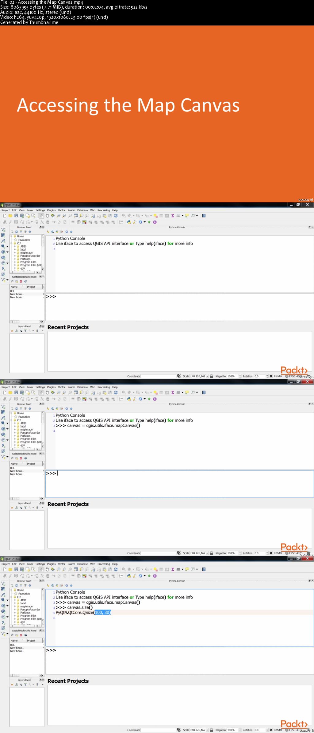Image resolution: width=314 pixels, height=733 pixels.
Task: Expand Home node in empty-console Browser Panel
Action: (11, 236)
